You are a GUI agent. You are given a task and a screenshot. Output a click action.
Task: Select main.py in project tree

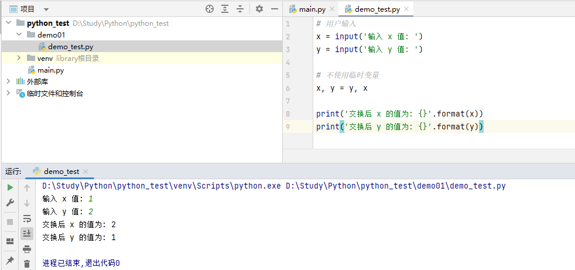pos(50,70)
